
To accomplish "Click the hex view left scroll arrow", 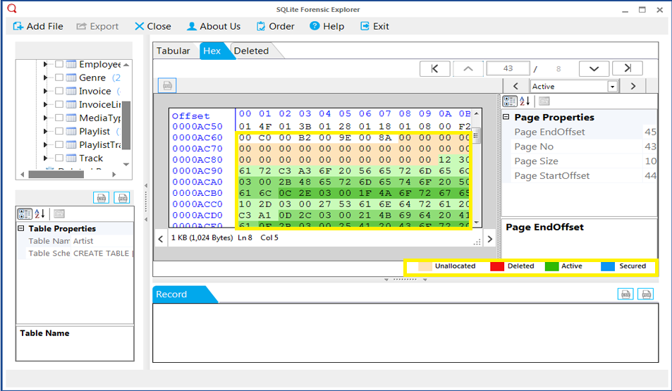I will tap(161, 239).
